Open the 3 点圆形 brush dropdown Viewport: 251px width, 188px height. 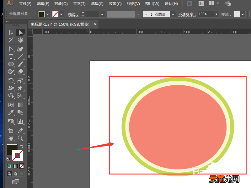click(x=173, y=14)
